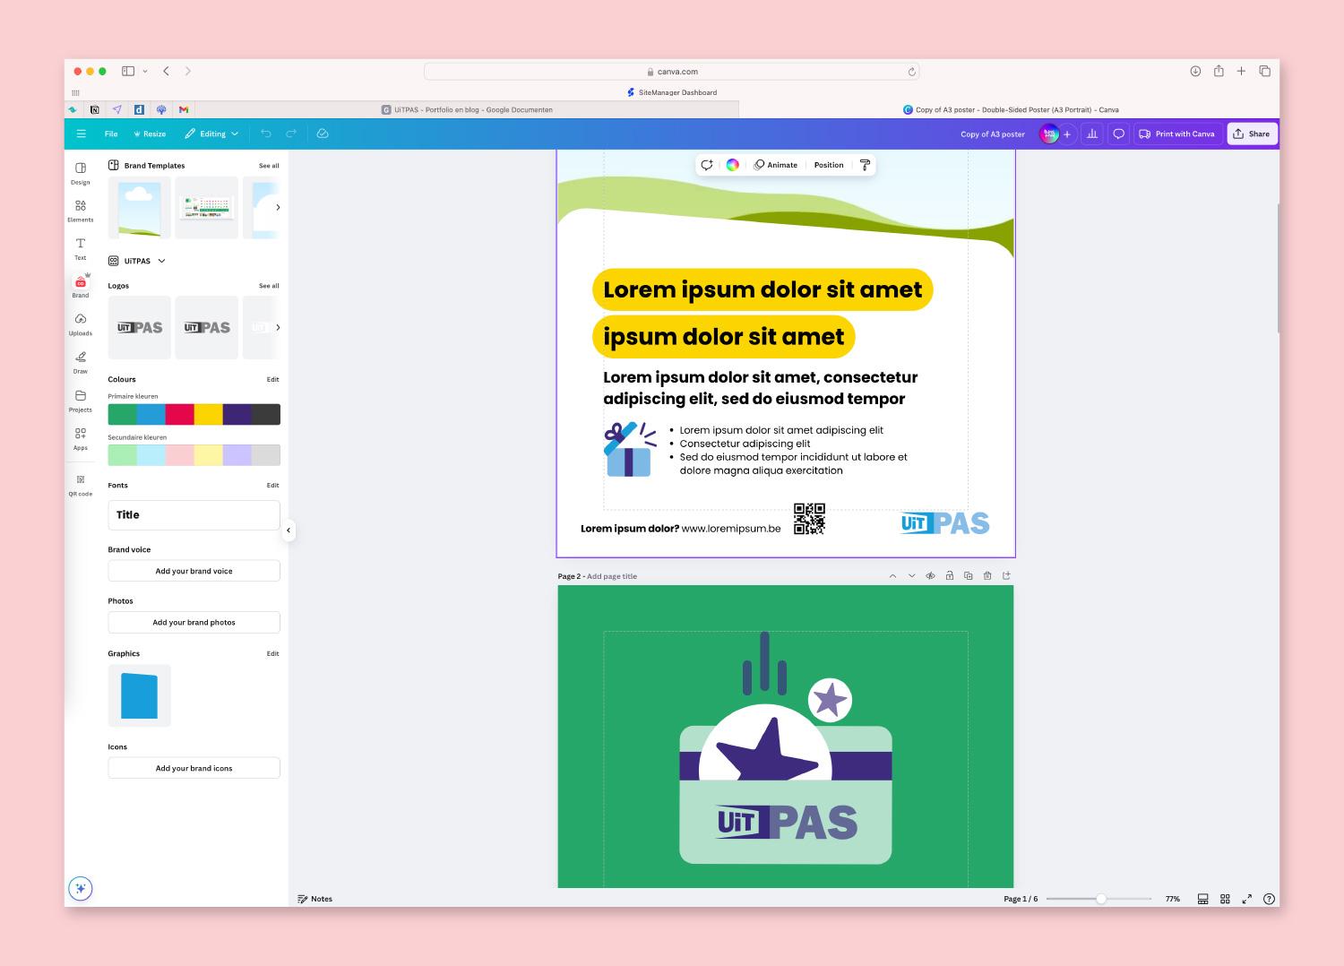Hide Page 2 with the eye icon
Screen dimensions: 1344x966
click(x=930, y=576)
